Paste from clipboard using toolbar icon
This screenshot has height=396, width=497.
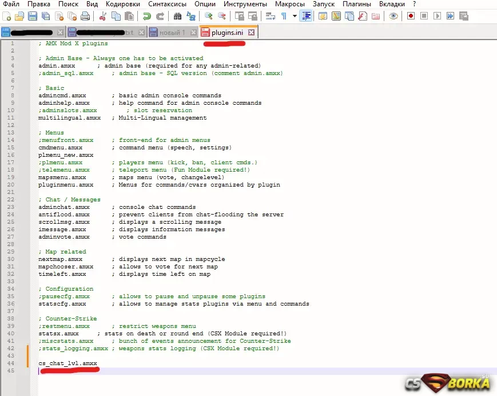[x=129, y=16]
